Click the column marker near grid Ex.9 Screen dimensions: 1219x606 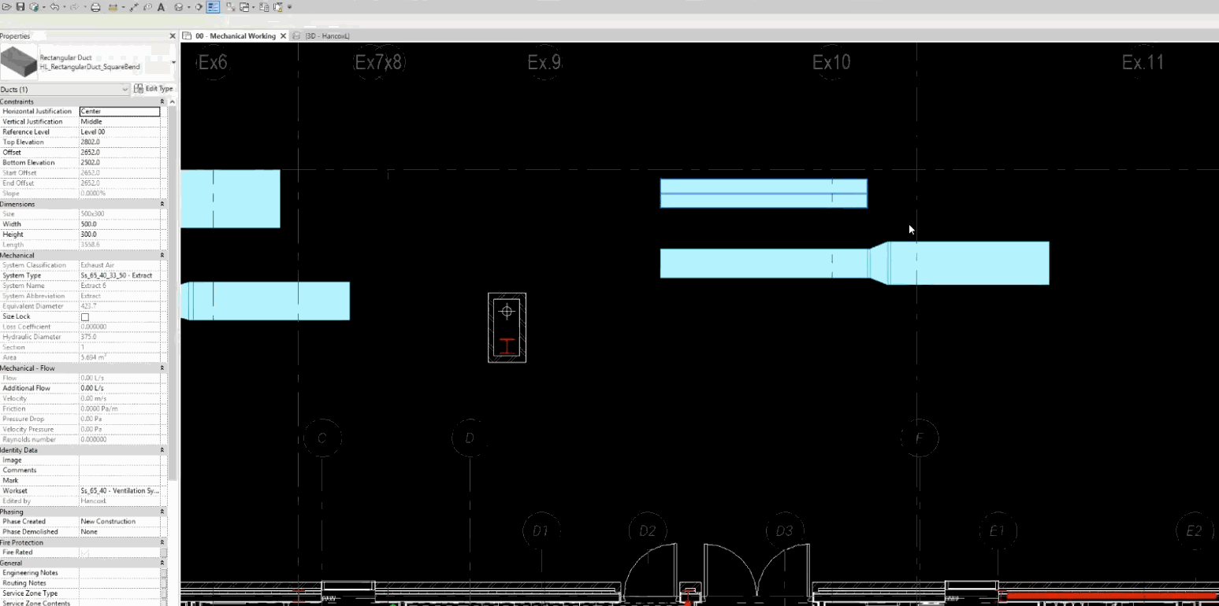tap(507, 328)
